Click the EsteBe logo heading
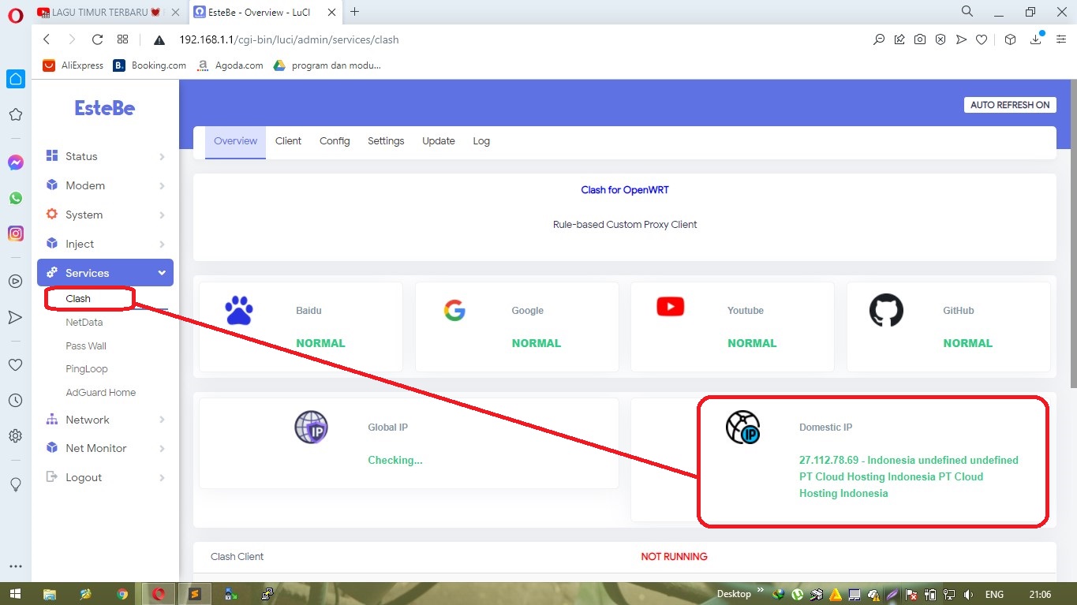Viewport: 1077px width, 605px height. (105, 108)
